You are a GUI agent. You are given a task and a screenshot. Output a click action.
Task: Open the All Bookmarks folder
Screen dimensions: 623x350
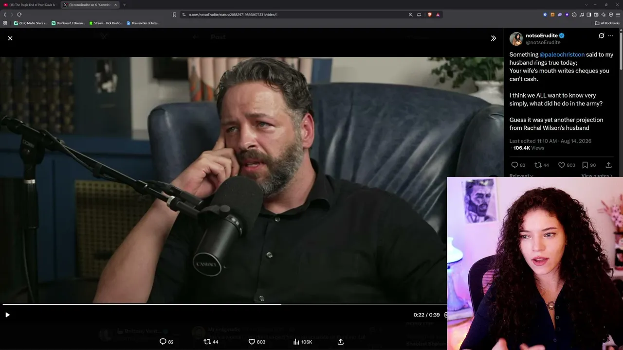(607, 23)
